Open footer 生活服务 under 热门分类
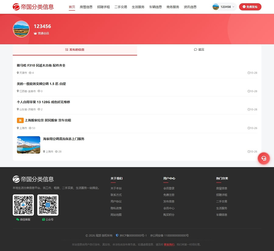 click(x=222, y=208)
